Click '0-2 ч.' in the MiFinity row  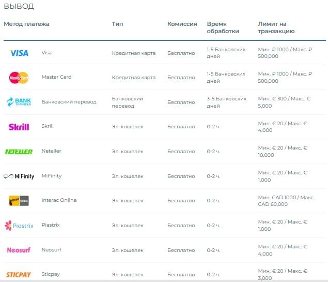[x=213, y=176]
